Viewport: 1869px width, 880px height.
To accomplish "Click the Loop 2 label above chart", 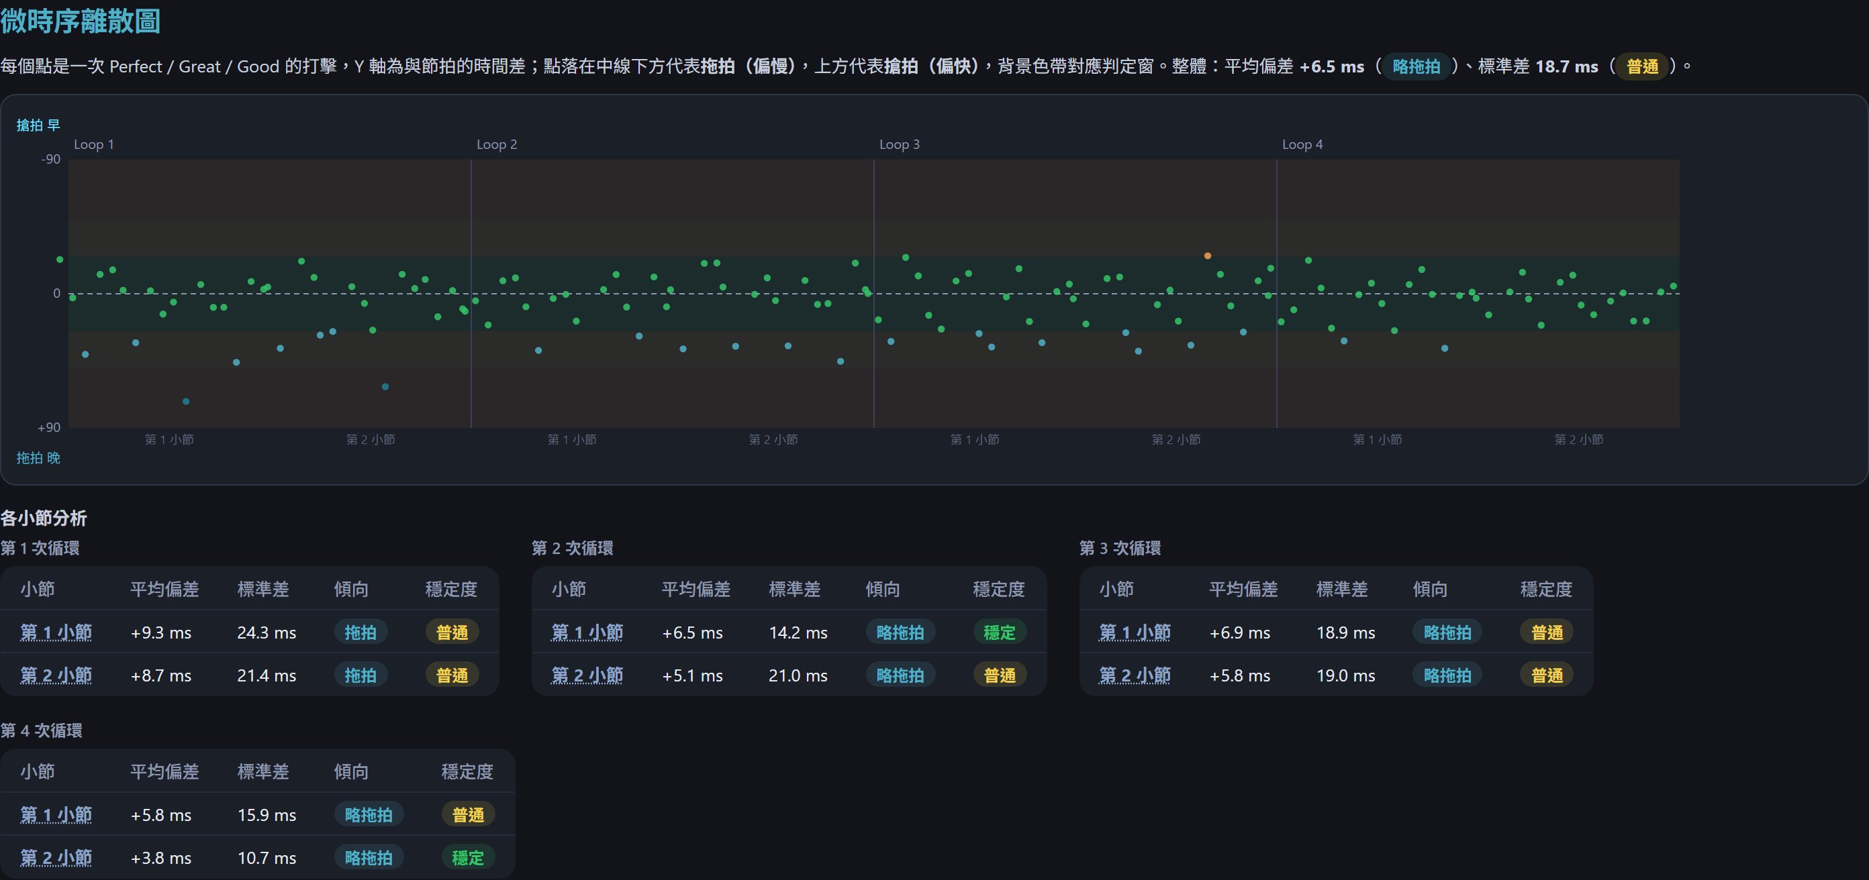I will click(497, 144).
